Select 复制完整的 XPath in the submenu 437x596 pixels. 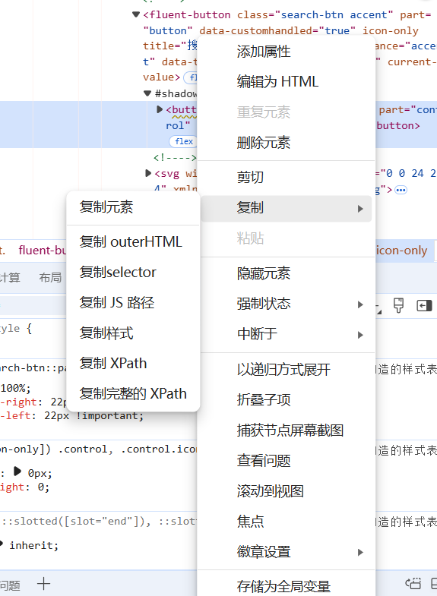[x=133, y=394]
